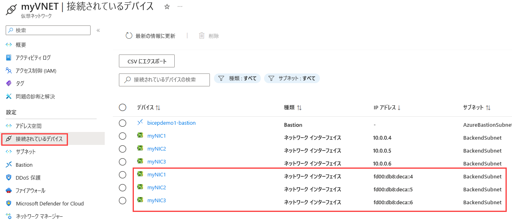Sort the table by the デバイス column
This screenshot has width=512, height=222.
149,107
